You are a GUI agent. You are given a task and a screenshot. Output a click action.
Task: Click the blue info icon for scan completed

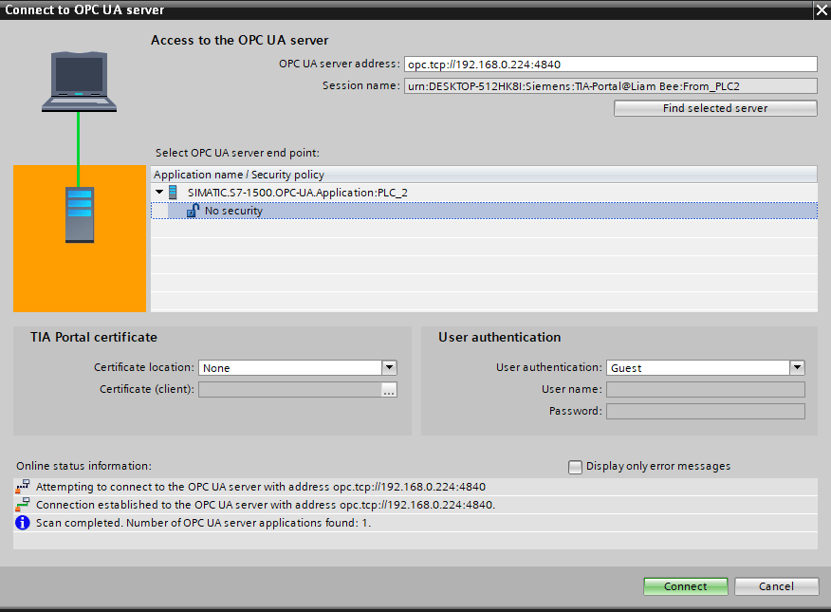coord(23,523)
